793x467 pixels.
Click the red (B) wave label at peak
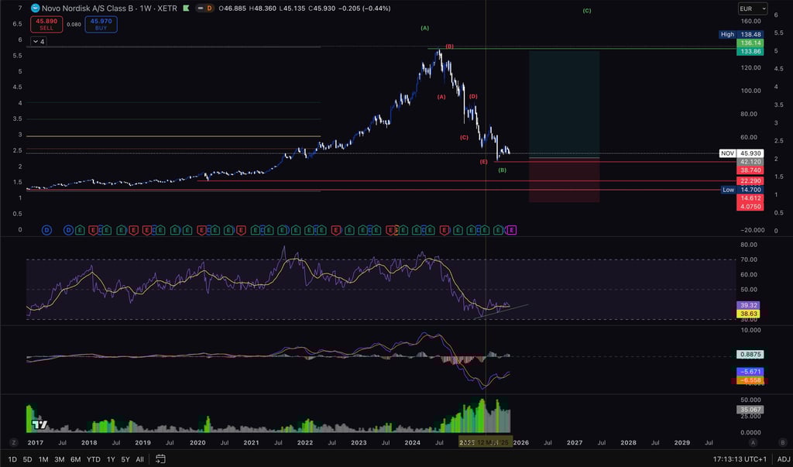pyautogui.click(x=449, y=46)
